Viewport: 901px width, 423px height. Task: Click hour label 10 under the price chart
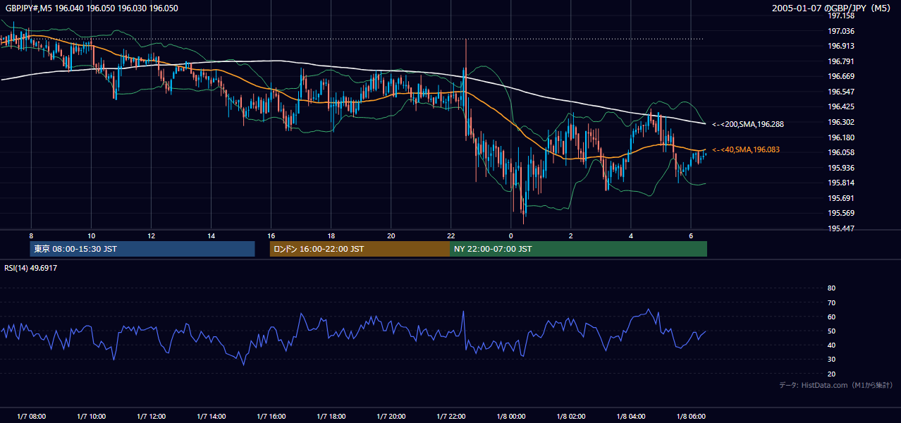coord(92,235)
